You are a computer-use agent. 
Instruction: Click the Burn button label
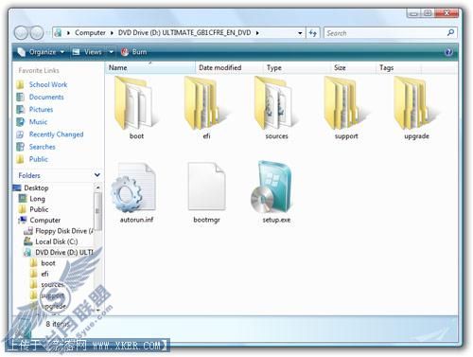coord(139,52)
